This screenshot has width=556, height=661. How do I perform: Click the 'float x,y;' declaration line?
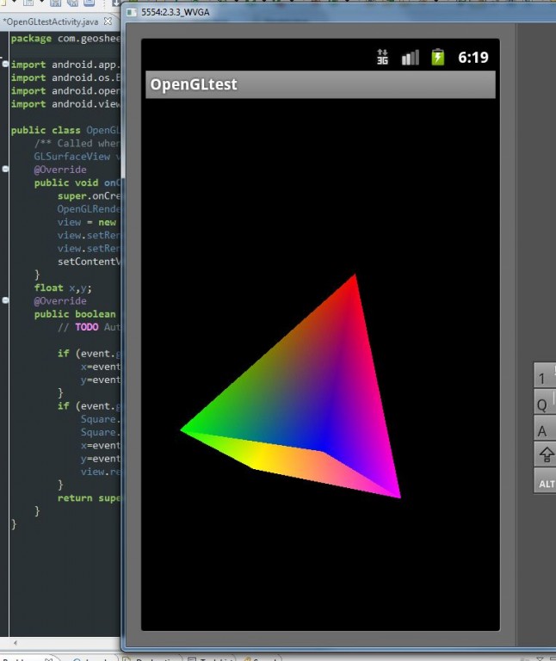(x=63, y=288)
